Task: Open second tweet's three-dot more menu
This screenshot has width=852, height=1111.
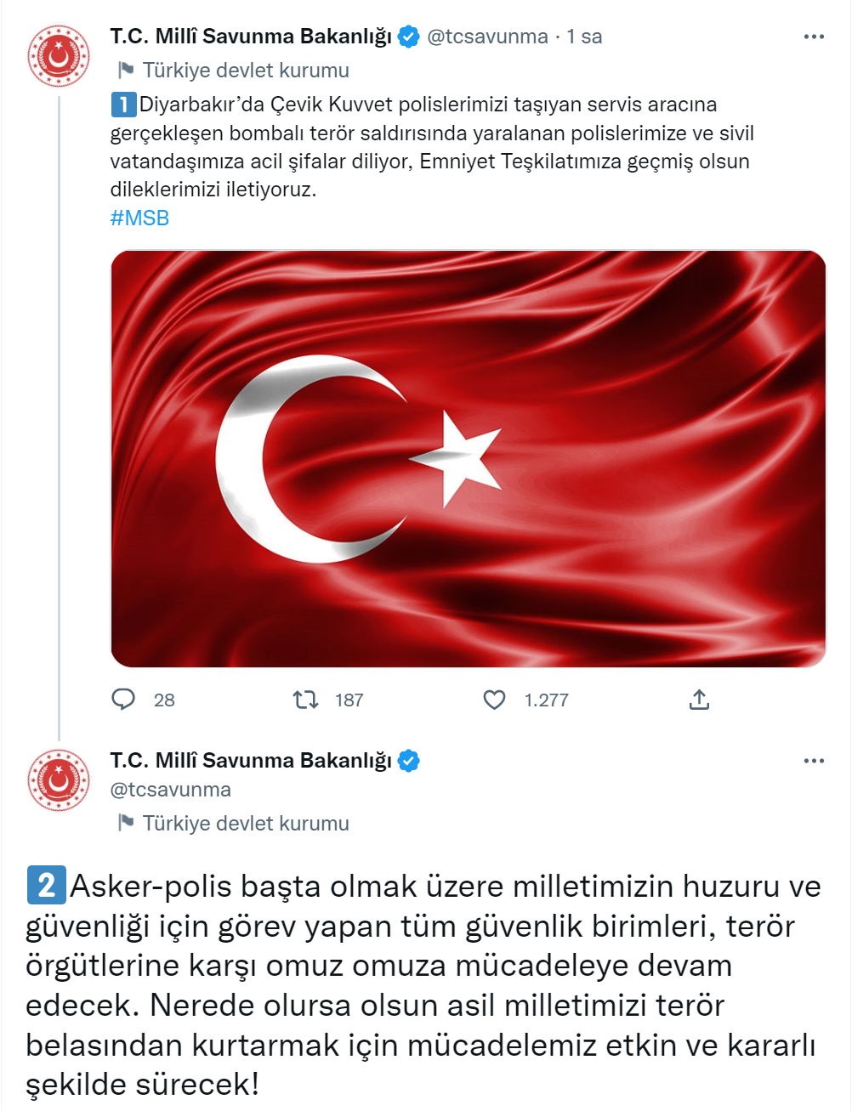Action: coord(814,760)
